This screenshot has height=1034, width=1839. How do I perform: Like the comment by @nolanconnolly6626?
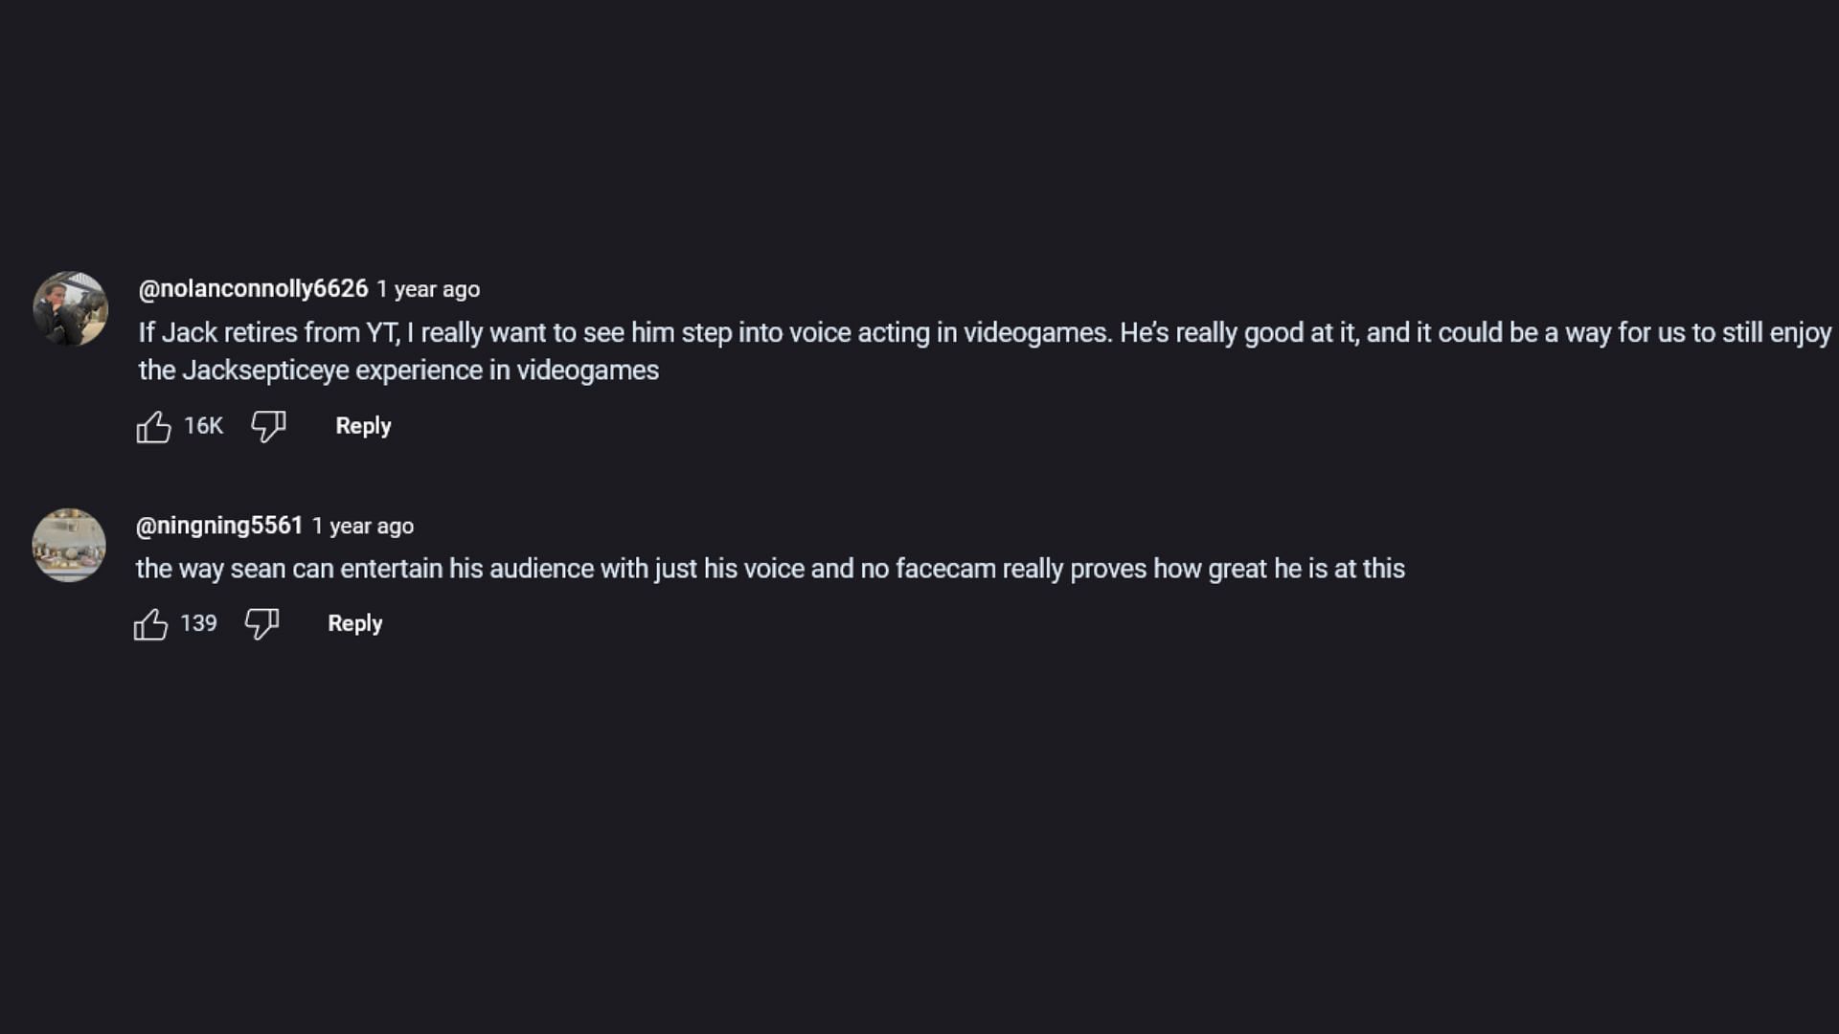[153, 427]
